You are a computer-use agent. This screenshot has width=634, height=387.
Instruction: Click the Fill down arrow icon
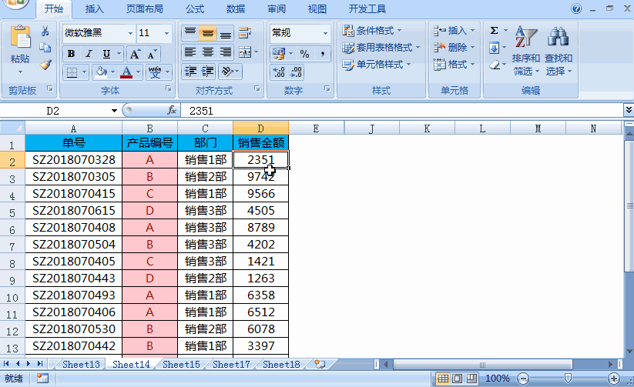pos(494,48)
